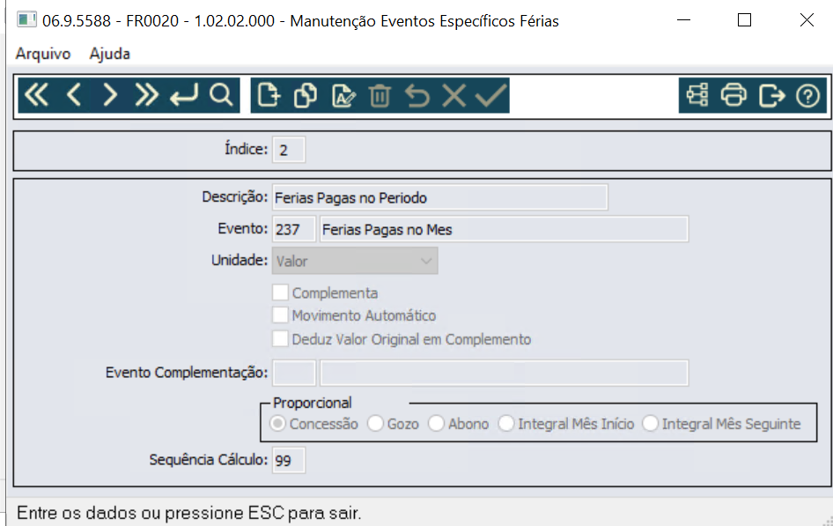Open the Ajuda menu

coord(109,54)
